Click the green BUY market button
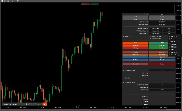 [159, 43]
